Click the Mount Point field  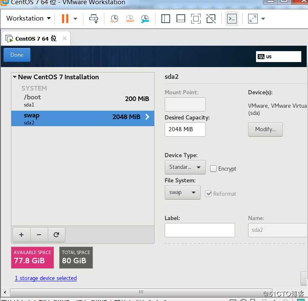(x=185, y=104)
